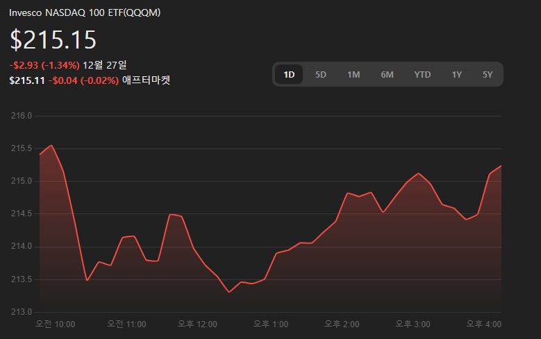The height and width of the screenshot is (339, 541).
Task: Open the 5Y range view
Action: point(487,74)
